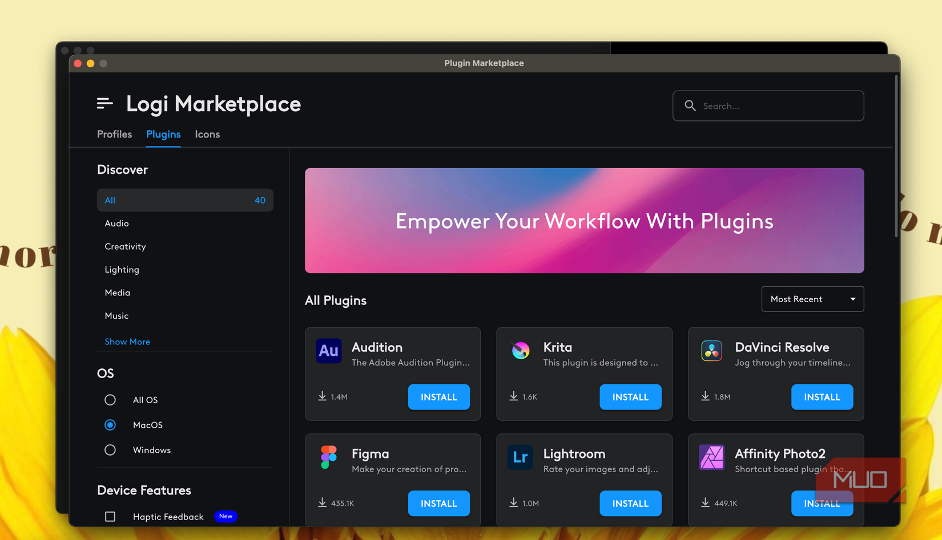Filter plugins by Music category
This screenshot has height=540, width=942.
[x=116, y=315]
